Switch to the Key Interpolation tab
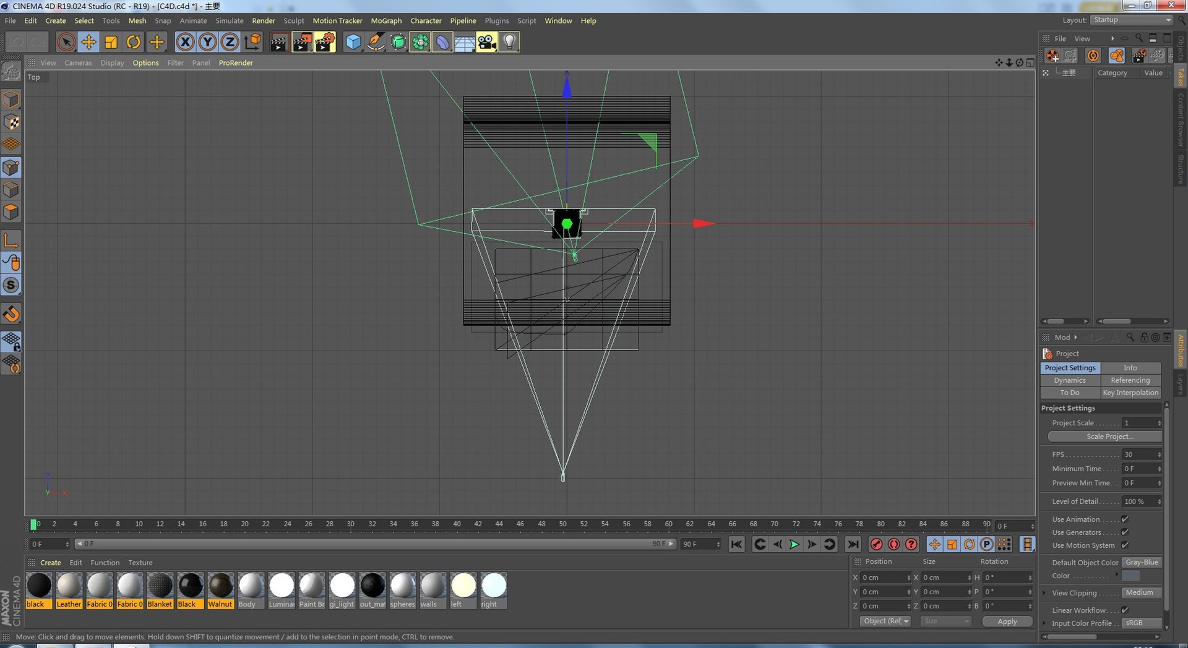The width and height of the screenshot is (1188, 648). pyautogui.click(x=1130, y=393)
